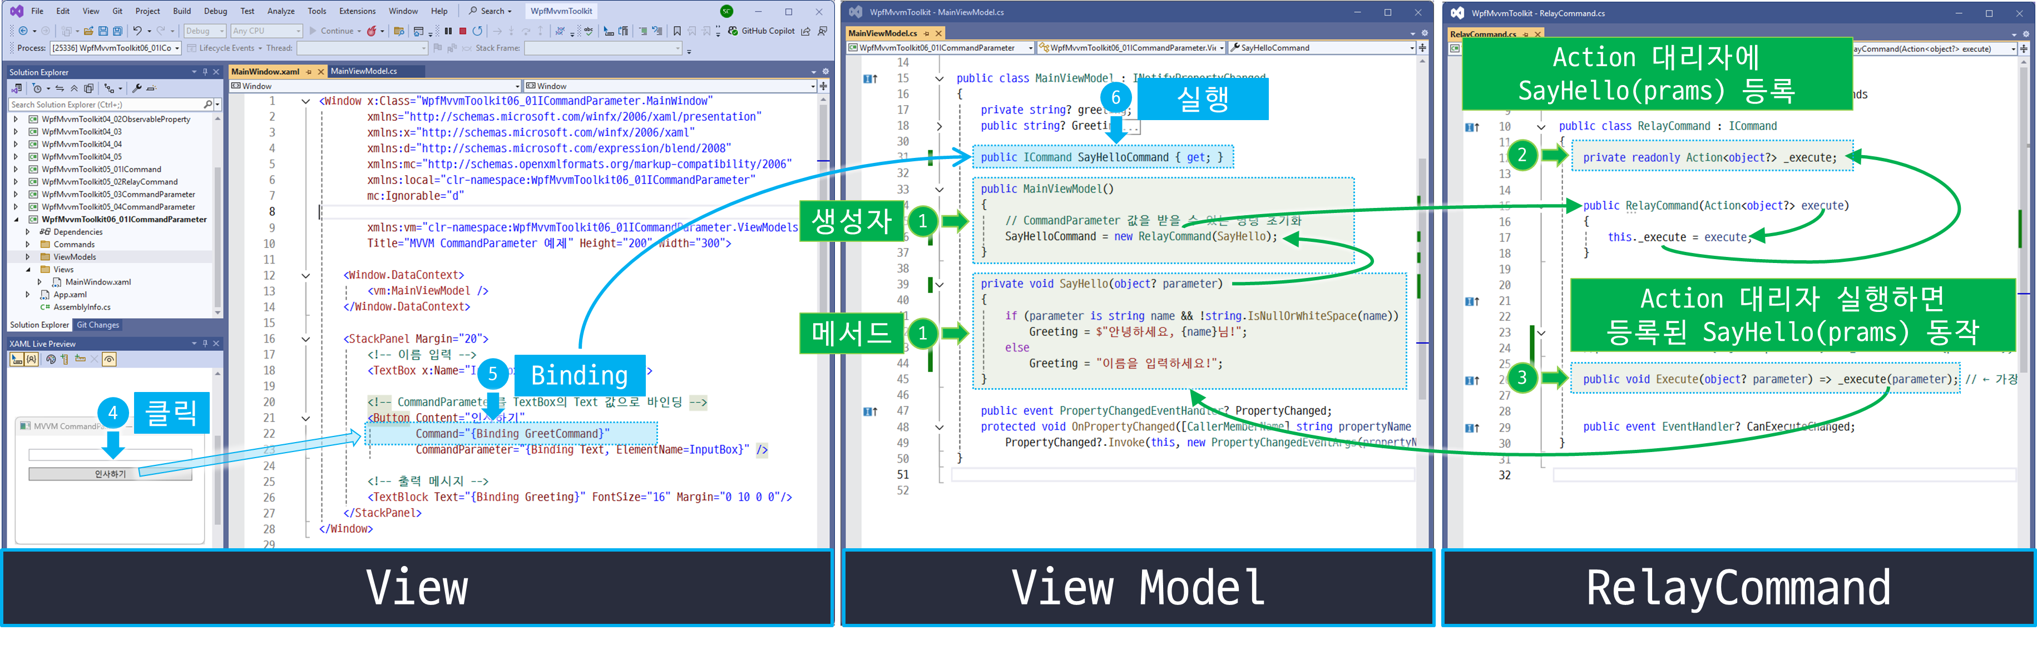Click the Continue debugging button
Viewport: 2037px width, 650px height.
coord(332,31)
